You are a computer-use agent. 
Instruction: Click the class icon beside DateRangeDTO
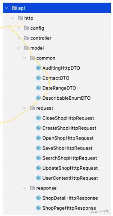pyautogui.click(x=38, y=88)
